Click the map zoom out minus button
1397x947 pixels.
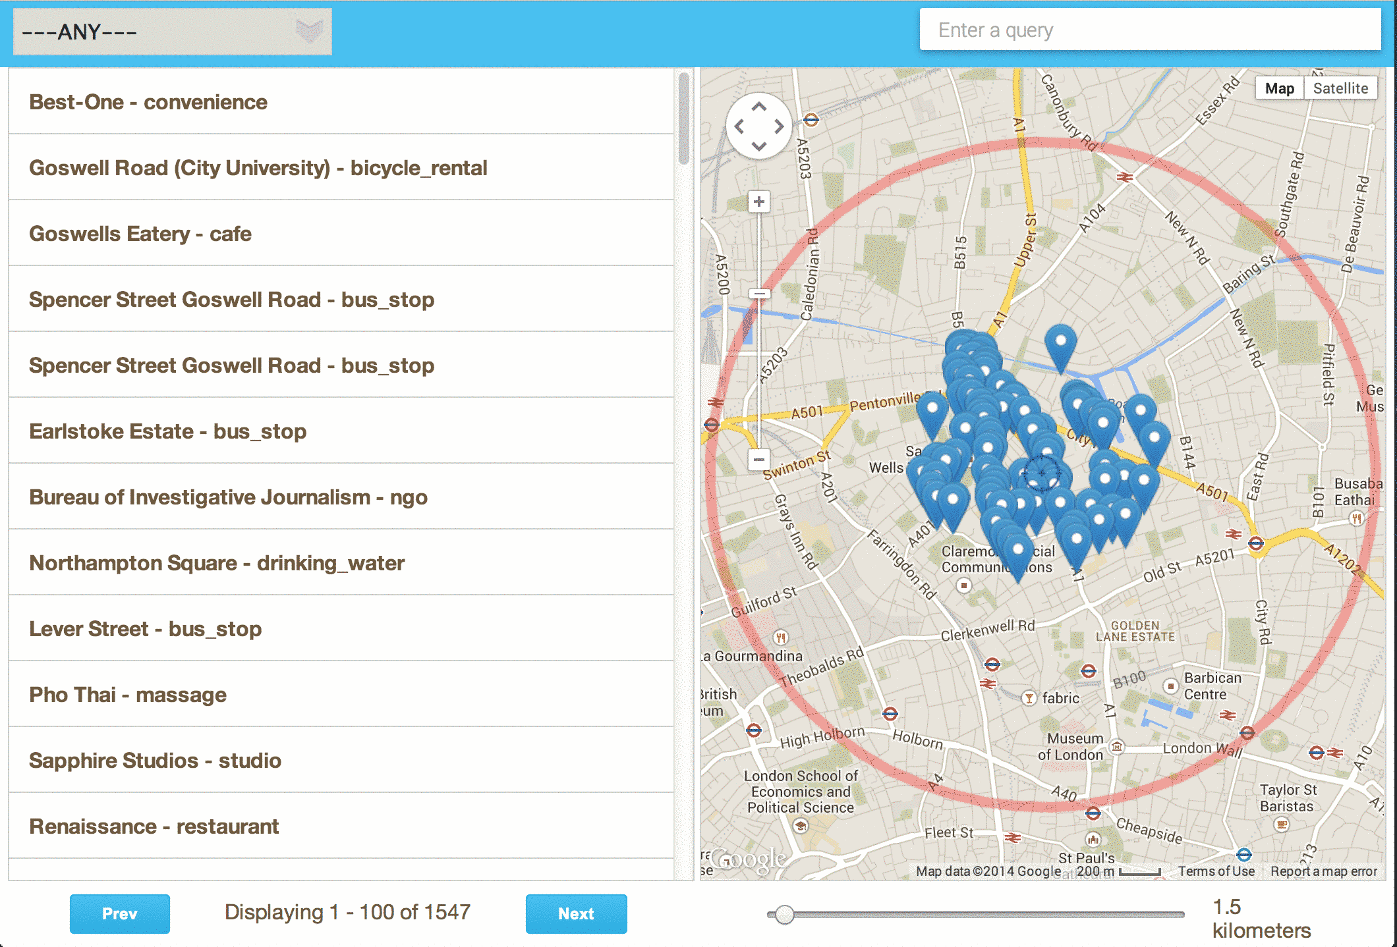[759, 459]
